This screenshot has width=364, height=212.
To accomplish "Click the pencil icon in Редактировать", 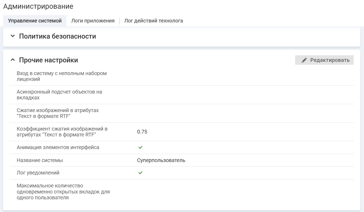I will (x=304, y=60).
